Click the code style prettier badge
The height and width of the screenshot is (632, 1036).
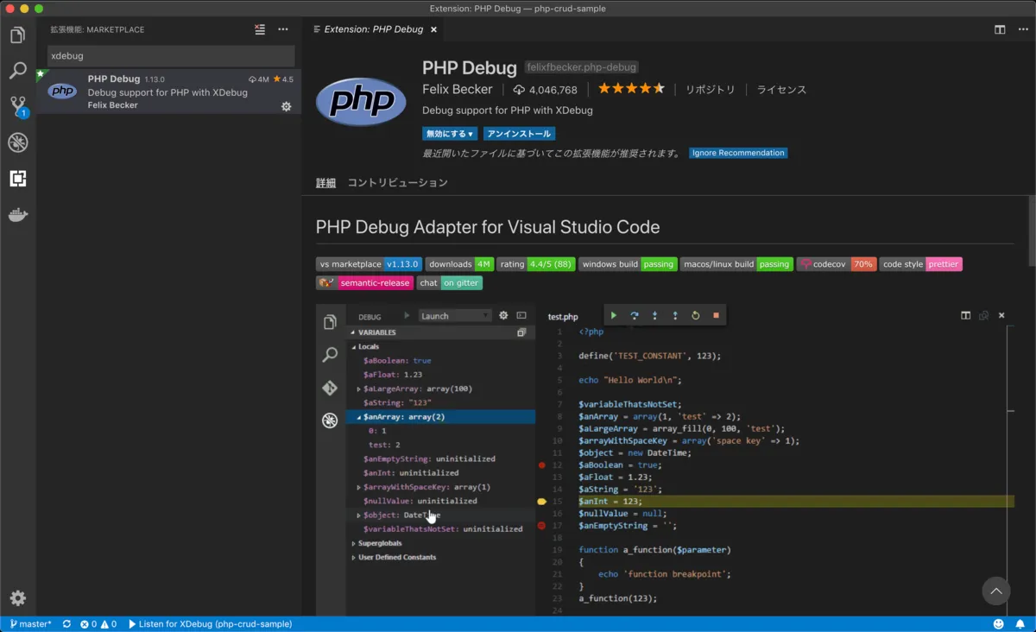[920, 264]
